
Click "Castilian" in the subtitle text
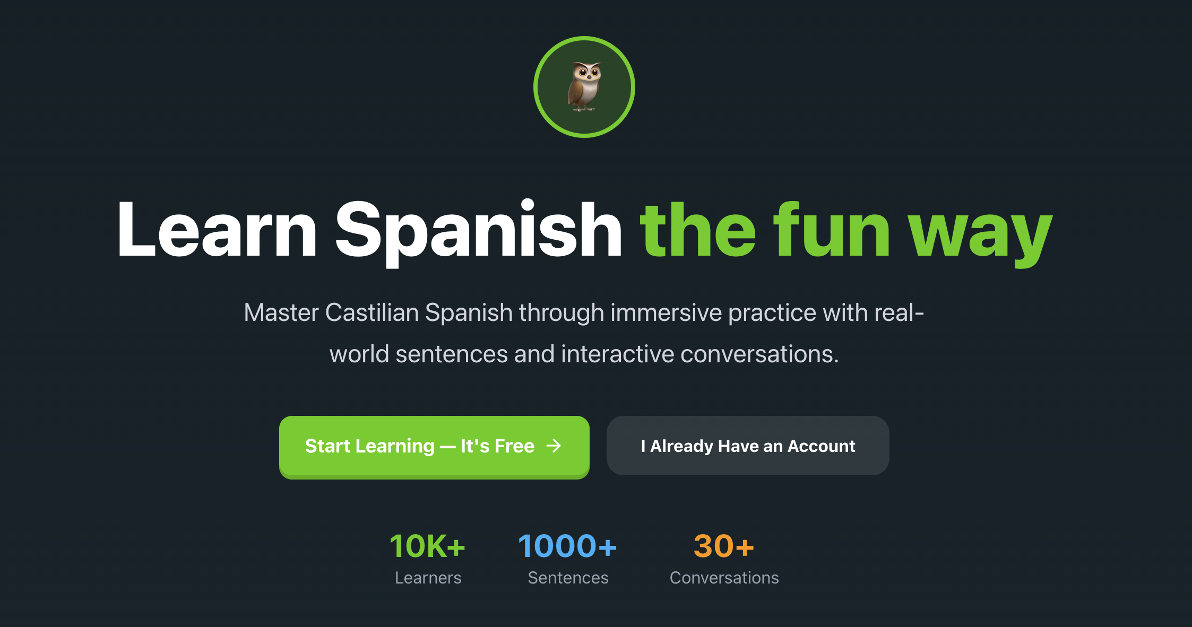coord(372,312)
